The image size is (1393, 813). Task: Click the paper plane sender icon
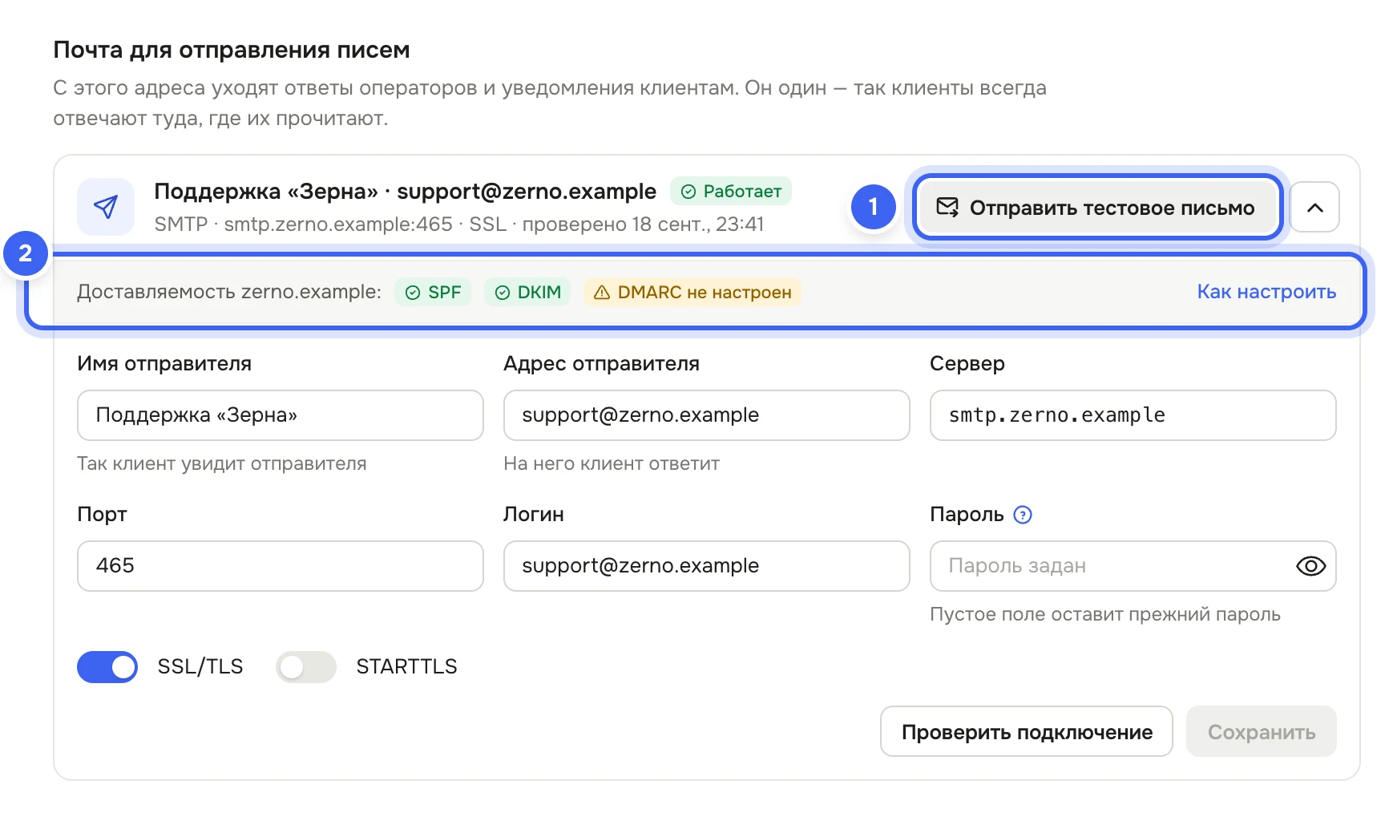(x=106, y=207)
